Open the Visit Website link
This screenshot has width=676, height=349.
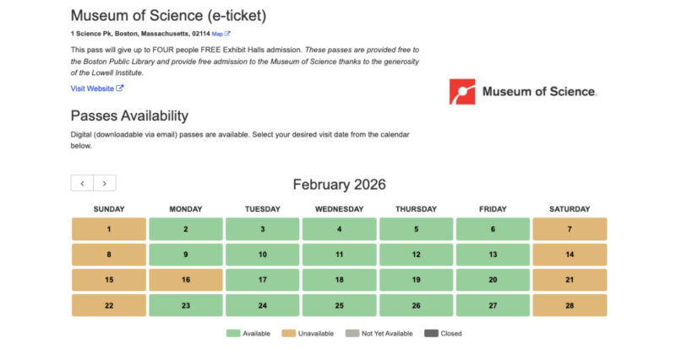(97, 89)
